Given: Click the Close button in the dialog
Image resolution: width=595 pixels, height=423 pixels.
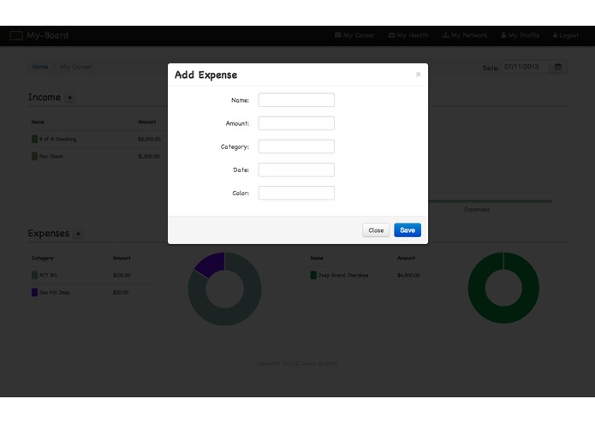Looking at the screenshot, I should [x=376, y=230].
